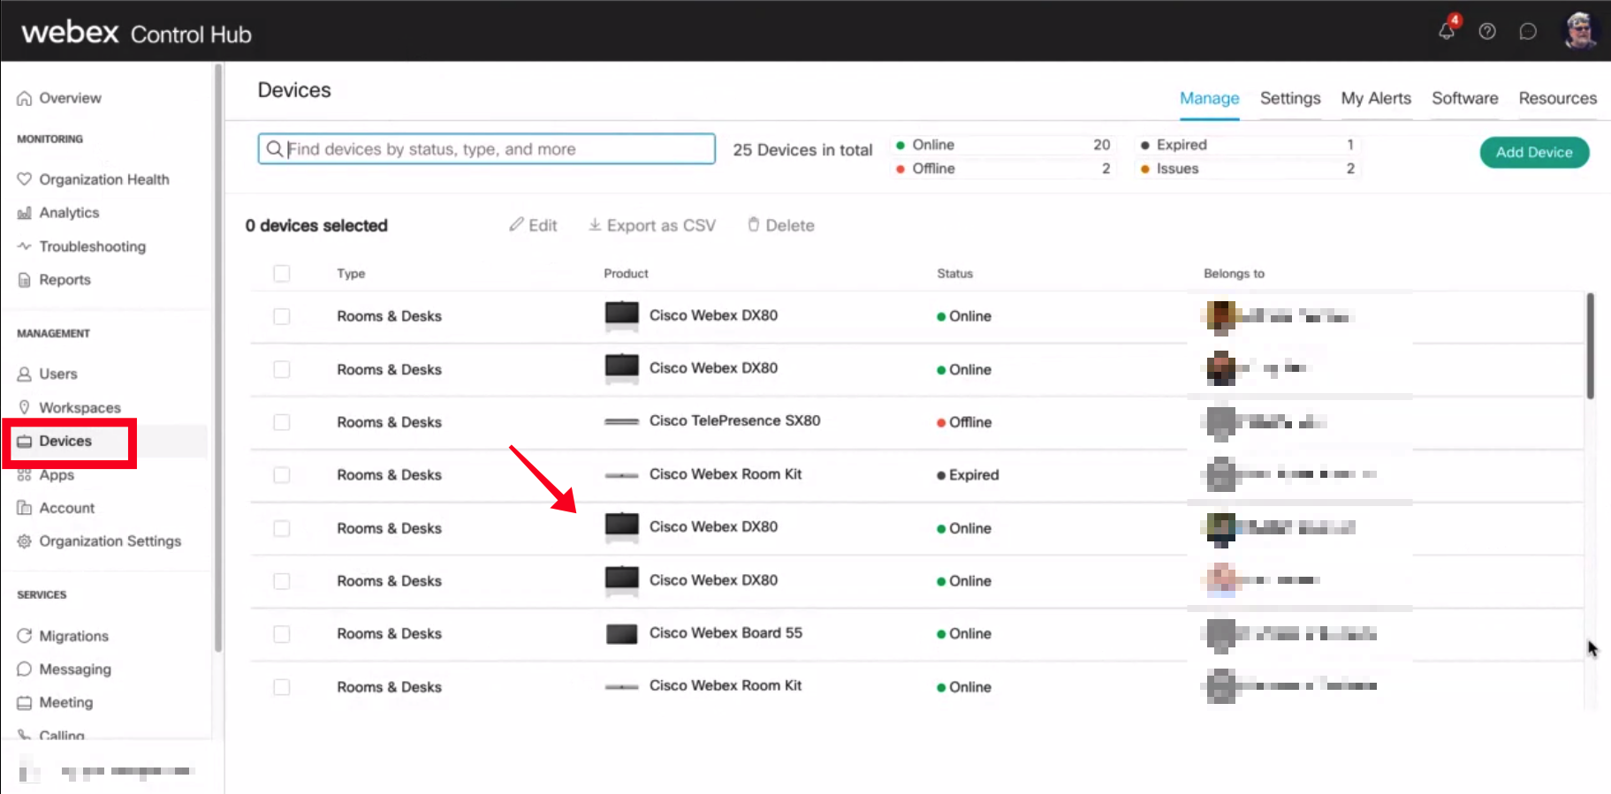
Task: Sort by the Status column header
Action: point(954,274)
